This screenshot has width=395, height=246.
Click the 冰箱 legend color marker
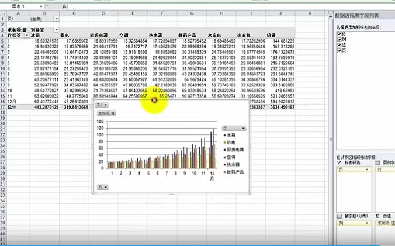(x=224, y=136)
